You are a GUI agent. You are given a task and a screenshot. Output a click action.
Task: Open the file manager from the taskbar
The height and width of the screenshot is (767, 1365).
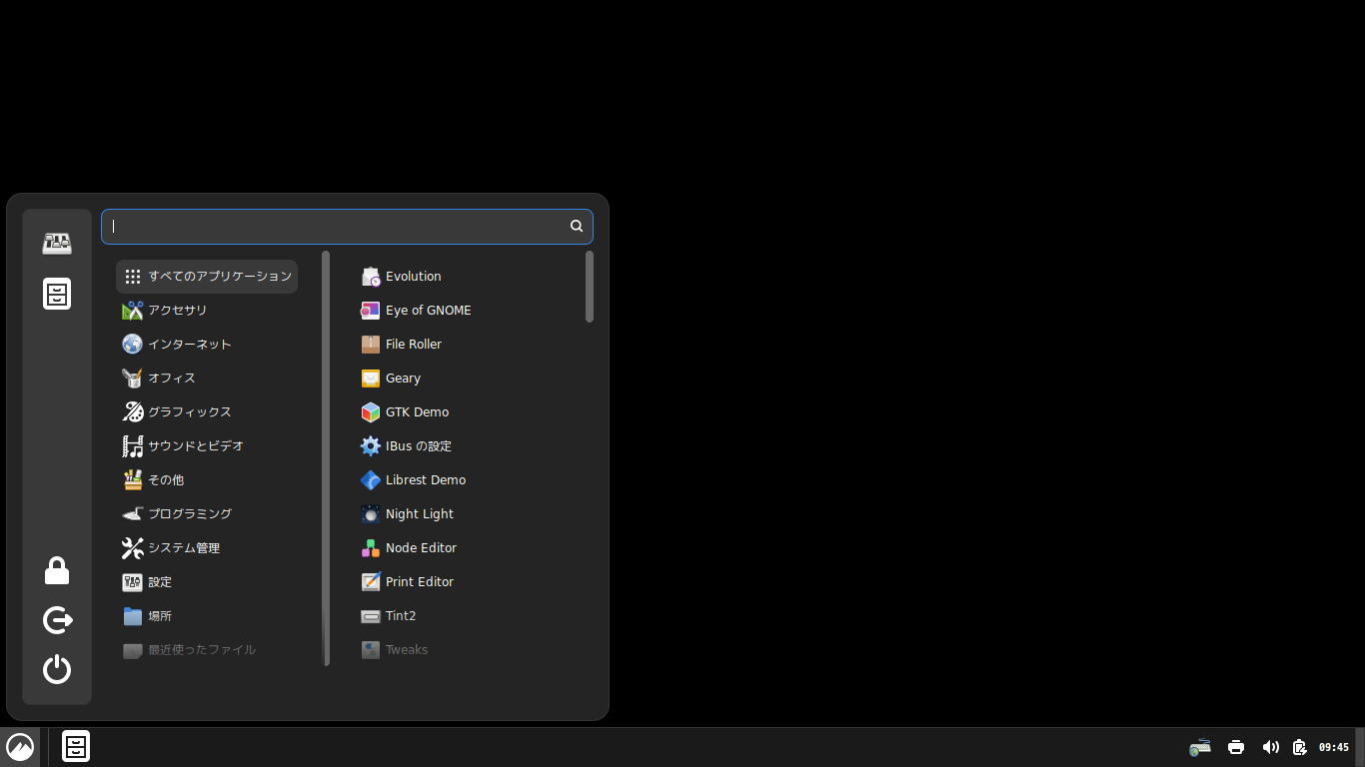(76, 747)
